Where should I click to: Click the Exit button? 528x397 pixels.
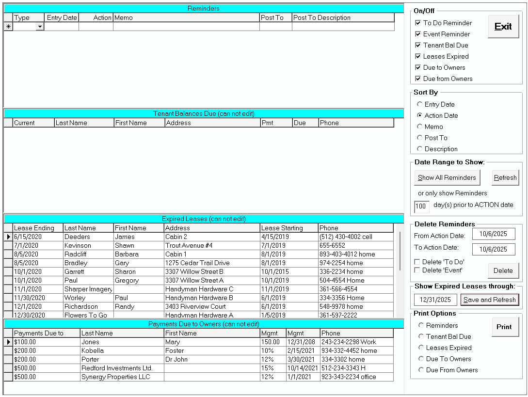tap(503, 27)
